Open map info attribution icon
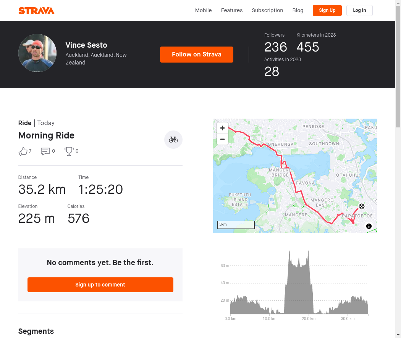This screenshot has height=338, width=401. (x=369, y=226)
